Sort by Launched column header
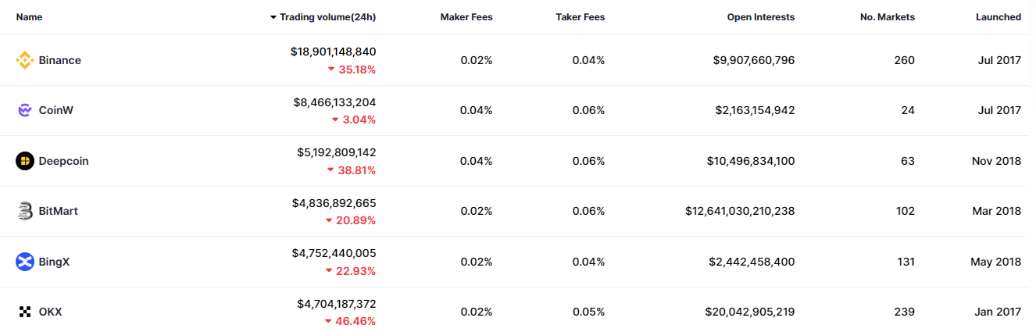 tap(998, 17)
